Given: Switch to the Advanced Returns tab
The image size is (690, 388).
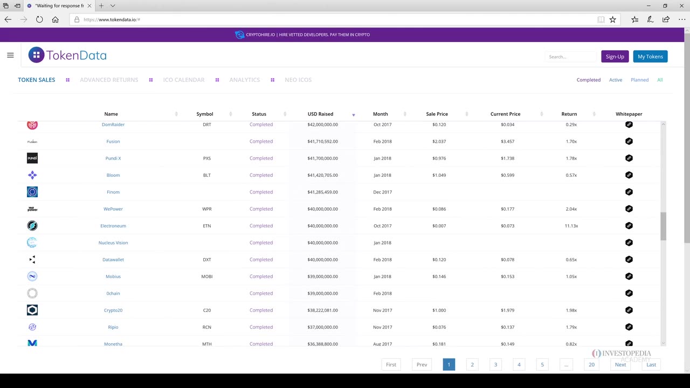Looking at the screenshot, I should click(109, 80).
